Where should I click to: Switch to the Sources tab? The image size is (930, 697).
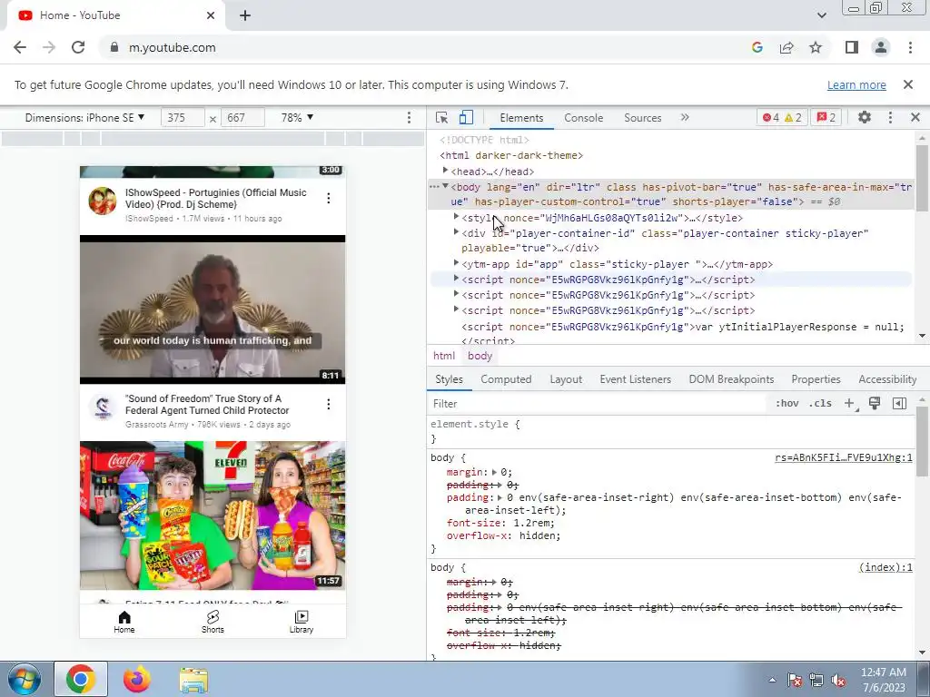642,117
